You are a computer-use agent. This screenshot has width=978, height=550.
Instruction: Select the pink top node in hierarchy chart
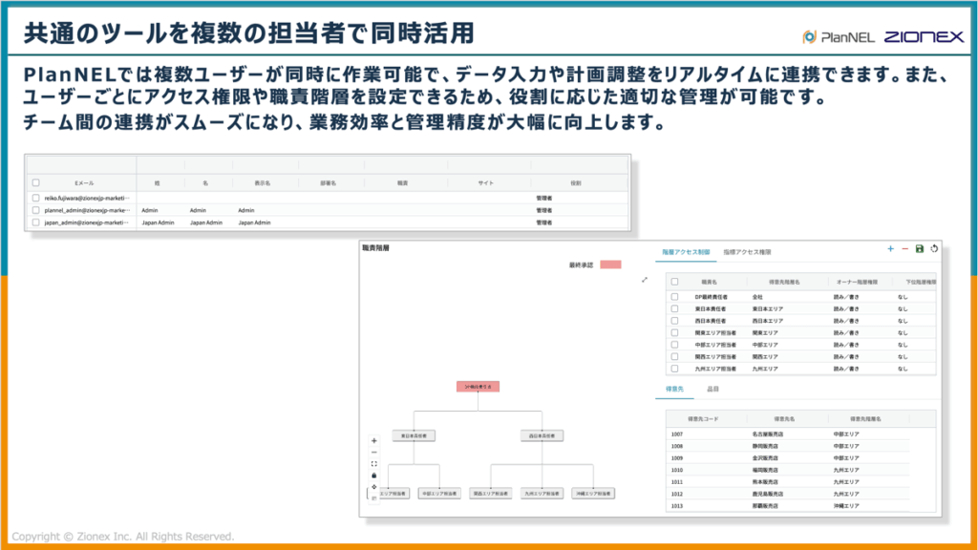(x=478, y=387)
